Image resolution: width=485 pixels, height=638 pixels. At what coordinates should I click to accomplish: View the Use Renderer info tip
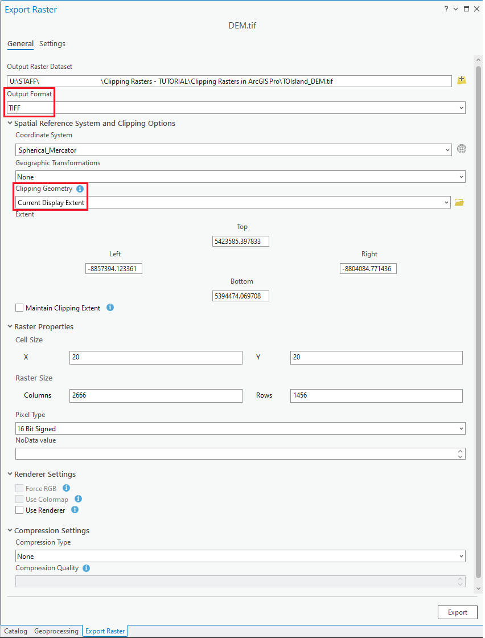(x=74, y=510)
